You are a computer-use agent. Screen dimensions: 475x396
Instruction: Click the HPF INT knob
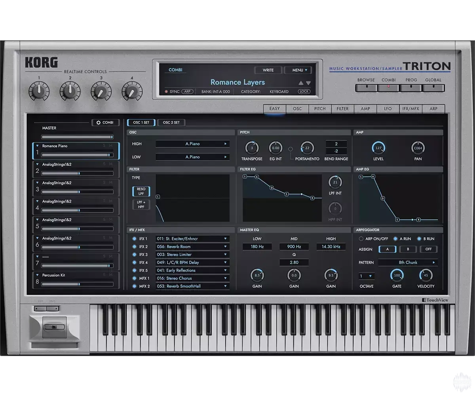(x=335, y=209)
